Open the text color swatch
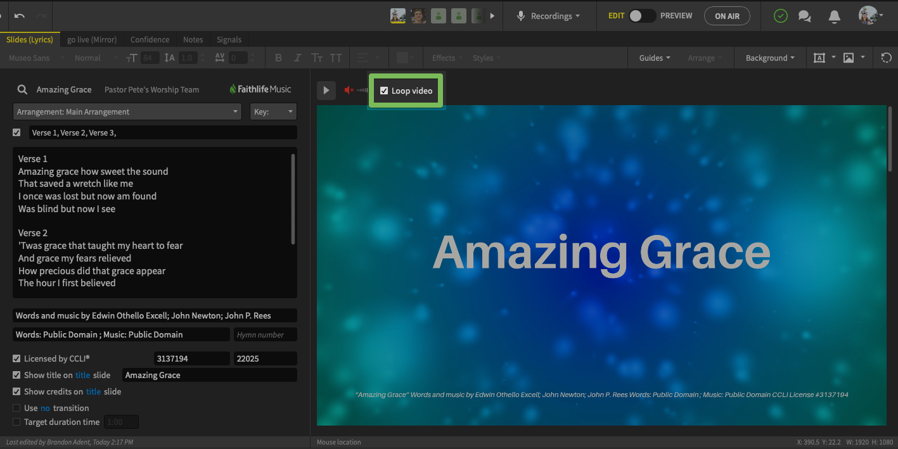 coord(405,58)
